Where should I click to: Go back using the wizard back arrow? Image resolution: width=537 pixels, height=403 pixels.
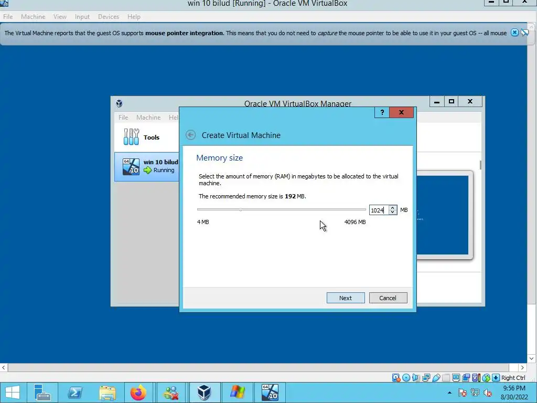(x=191, y=135)
